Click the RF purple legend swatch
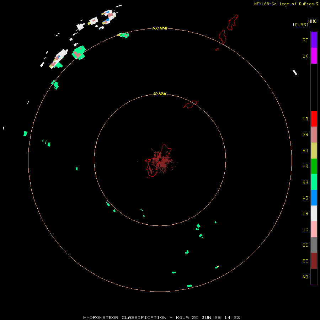The height and width of the screenshot is (320, 320). [x=314, y=40]
